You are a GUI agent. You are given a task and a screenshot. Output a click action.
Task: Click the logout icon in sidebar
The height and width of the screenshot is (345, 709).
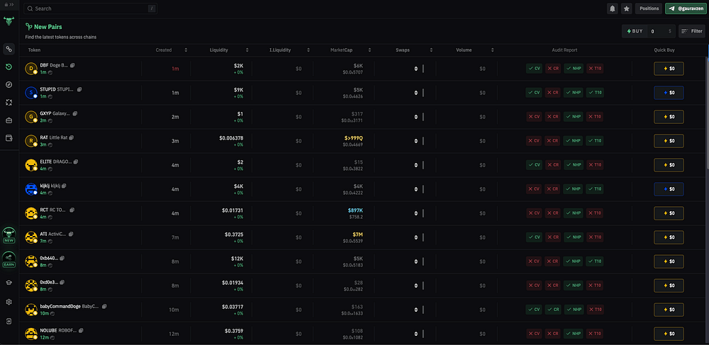9,322
